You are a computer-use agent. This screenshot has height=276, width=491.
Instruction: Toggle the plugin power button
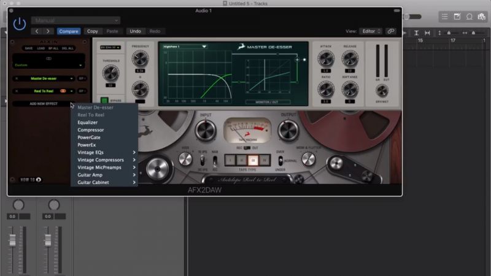[20, 24]
